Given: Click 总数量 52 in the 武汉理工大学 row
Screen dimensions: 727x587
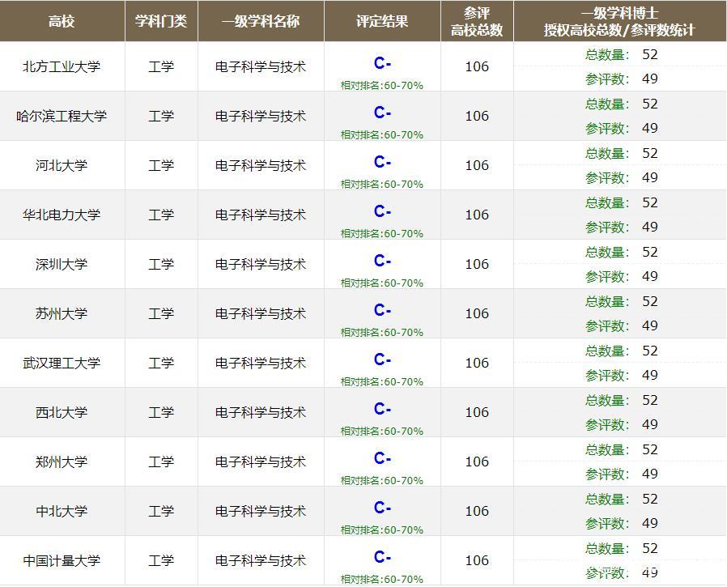Looking at the screenshot, I should (621, 351).
